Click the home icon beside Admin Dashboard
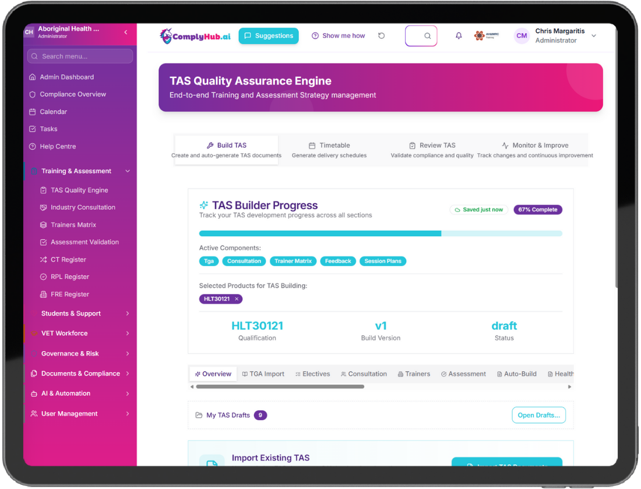641x489 pixels. [33, 77]
